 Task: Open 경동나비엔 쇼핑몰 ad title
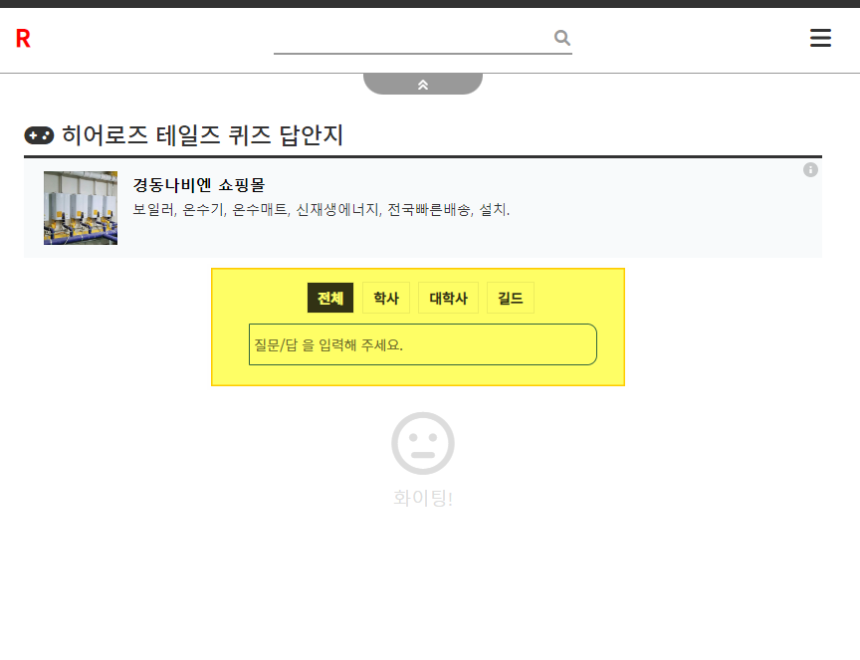coord(198,185)
